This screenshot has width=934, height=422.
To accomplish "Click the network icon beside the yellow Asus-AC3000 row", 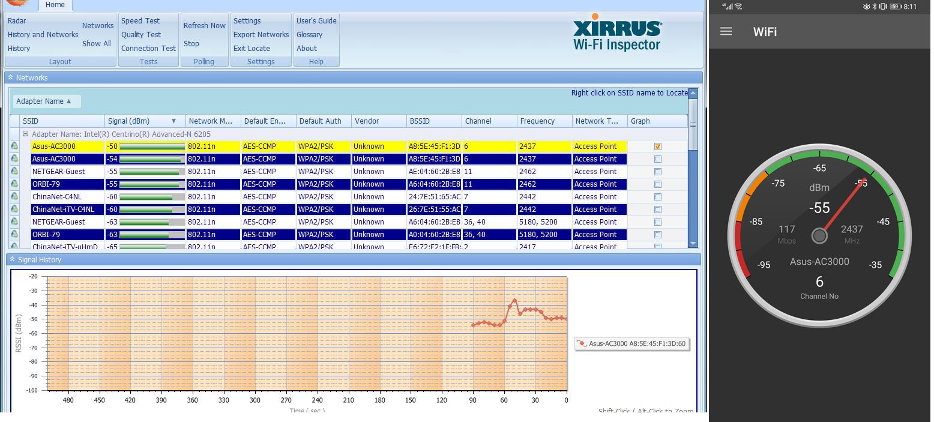I will click(14, 146).
